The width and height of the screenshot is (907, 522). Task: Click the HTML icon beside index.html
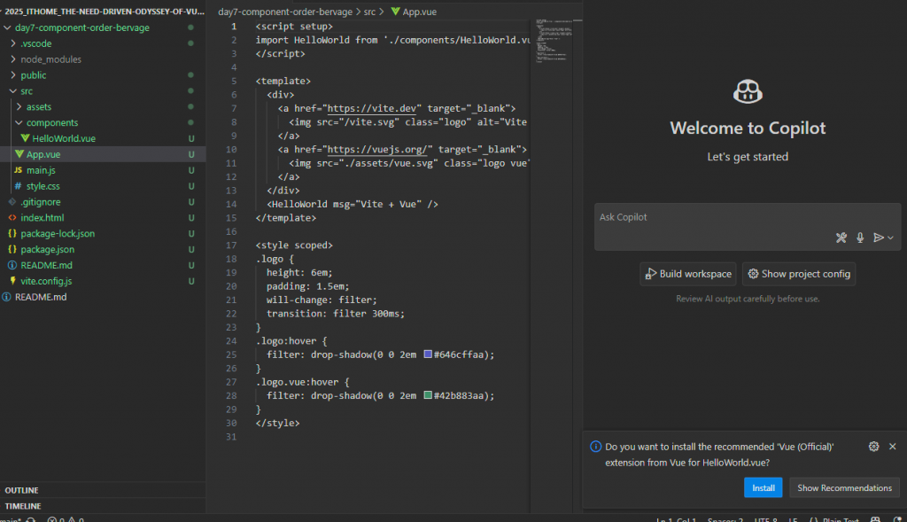tap(12, 218)
